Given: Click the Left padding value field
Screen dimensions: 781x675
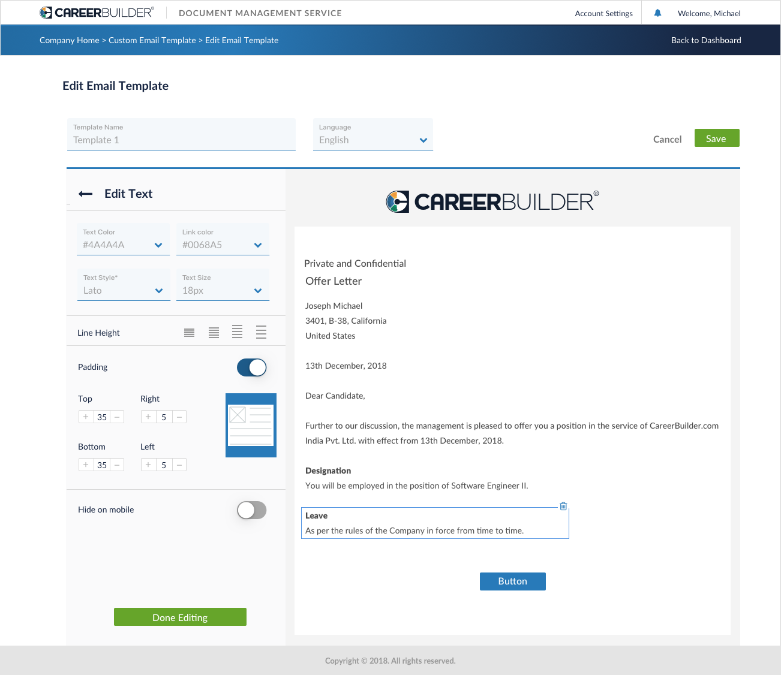Looking at the screenshot, I should tap(164, 465).
